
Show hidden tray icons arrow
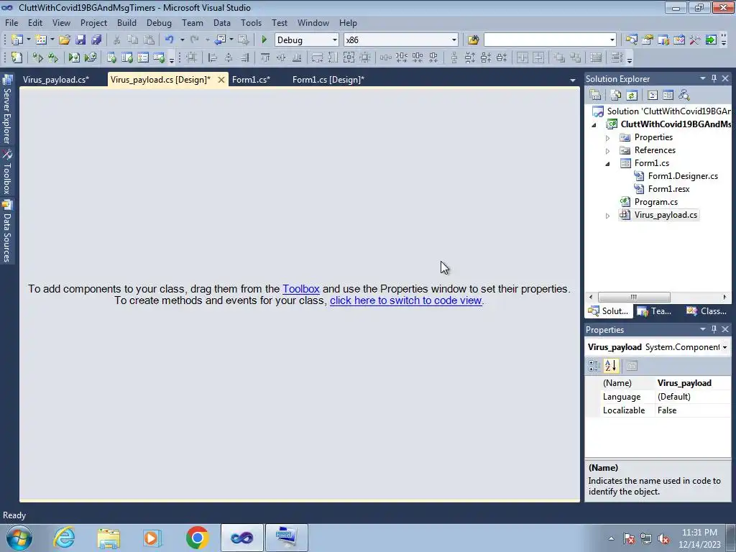[x=611, y=538]
